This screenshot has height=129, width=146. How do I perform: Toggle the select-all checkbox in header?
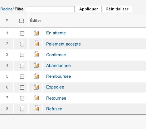coord(21,21)
